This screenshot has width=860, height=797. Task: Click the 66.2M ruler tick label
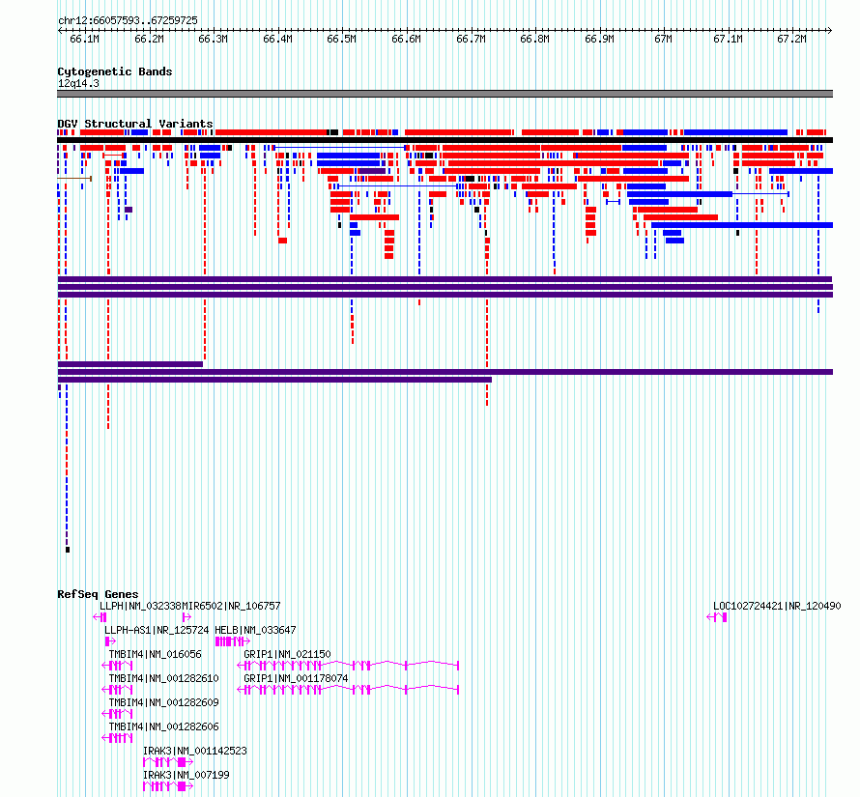[149, 39]
